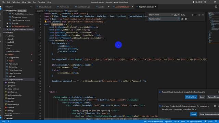The height and width of the screenshot is (123, 219).
Task: Switch to ProductList.tsx editor tab
Action: point(45,7)
